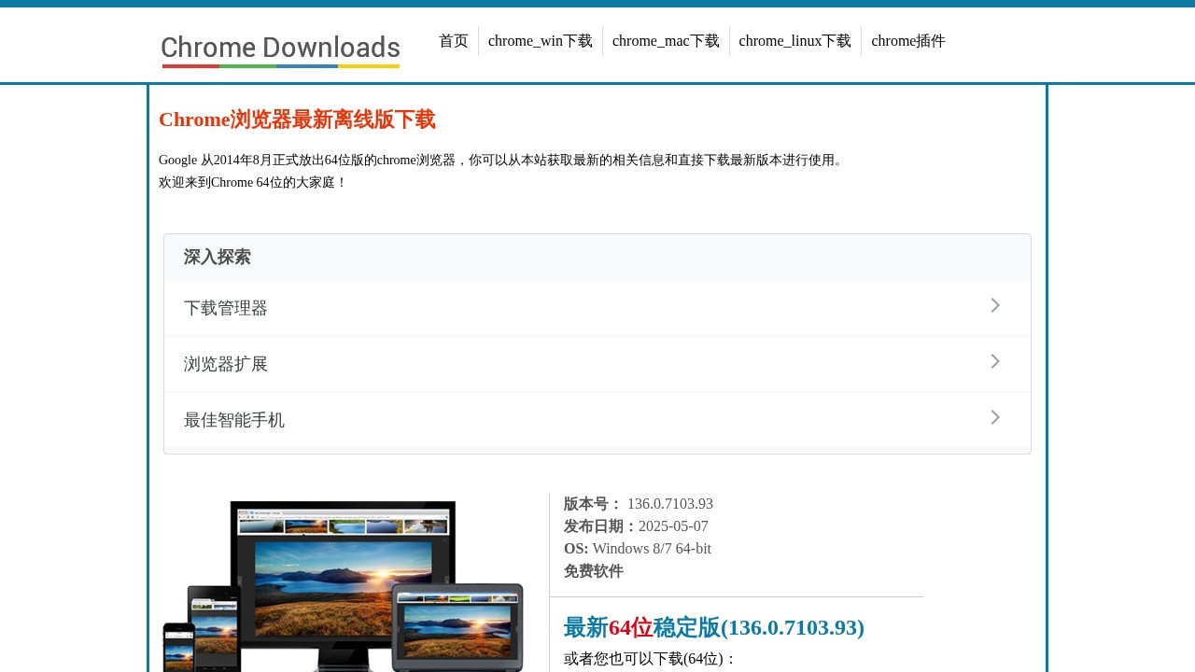The image size is (1195, 672).
Task: Open the chrome插件 page
Action: 907,40
